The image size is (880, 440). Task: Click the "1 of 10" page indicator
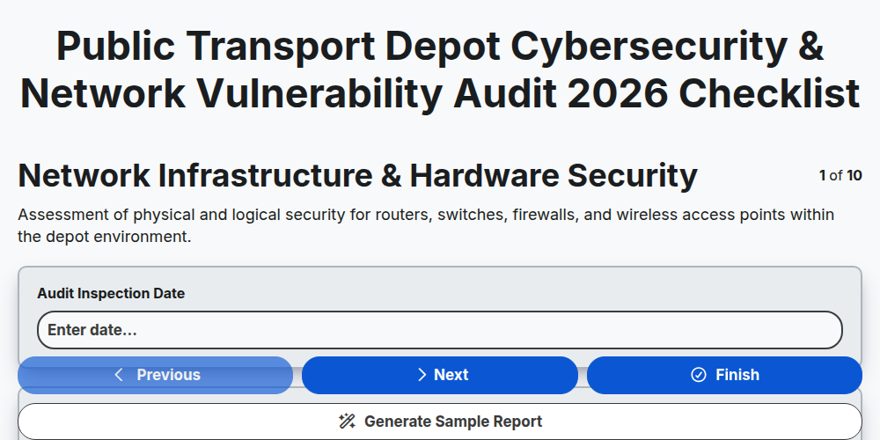[840, 176]
